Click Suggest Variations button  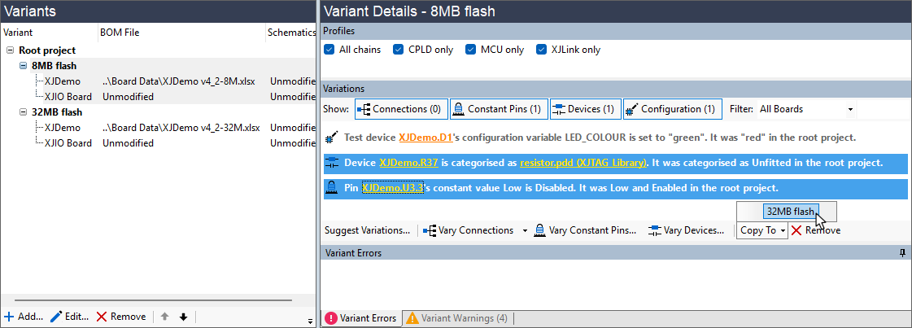point(367,230)
